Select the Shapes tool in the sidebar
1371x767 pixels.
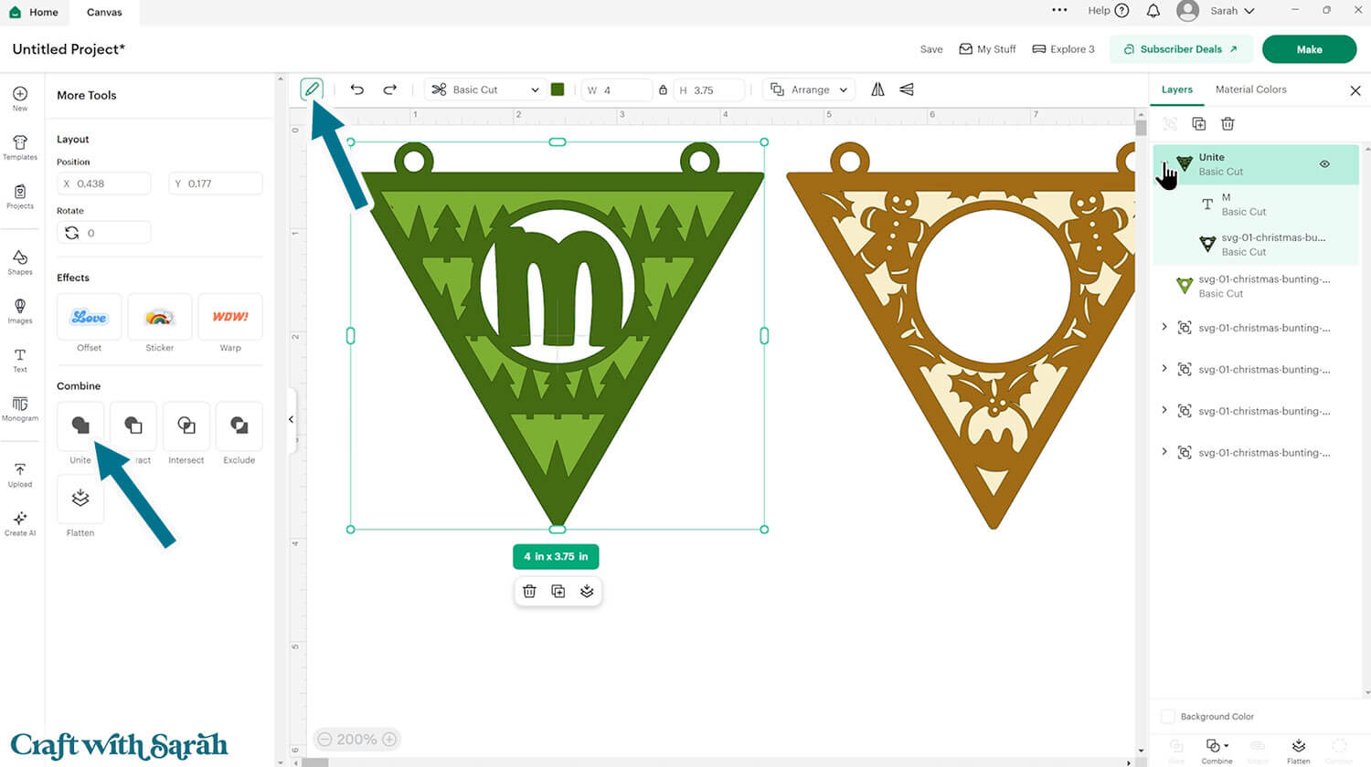[19, 263]
